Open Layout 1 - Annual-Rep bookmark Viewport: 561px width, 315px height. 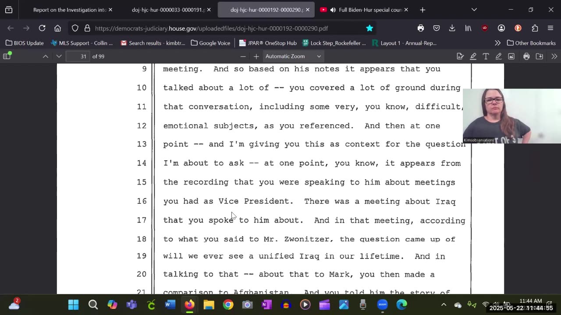coord(404,43)
